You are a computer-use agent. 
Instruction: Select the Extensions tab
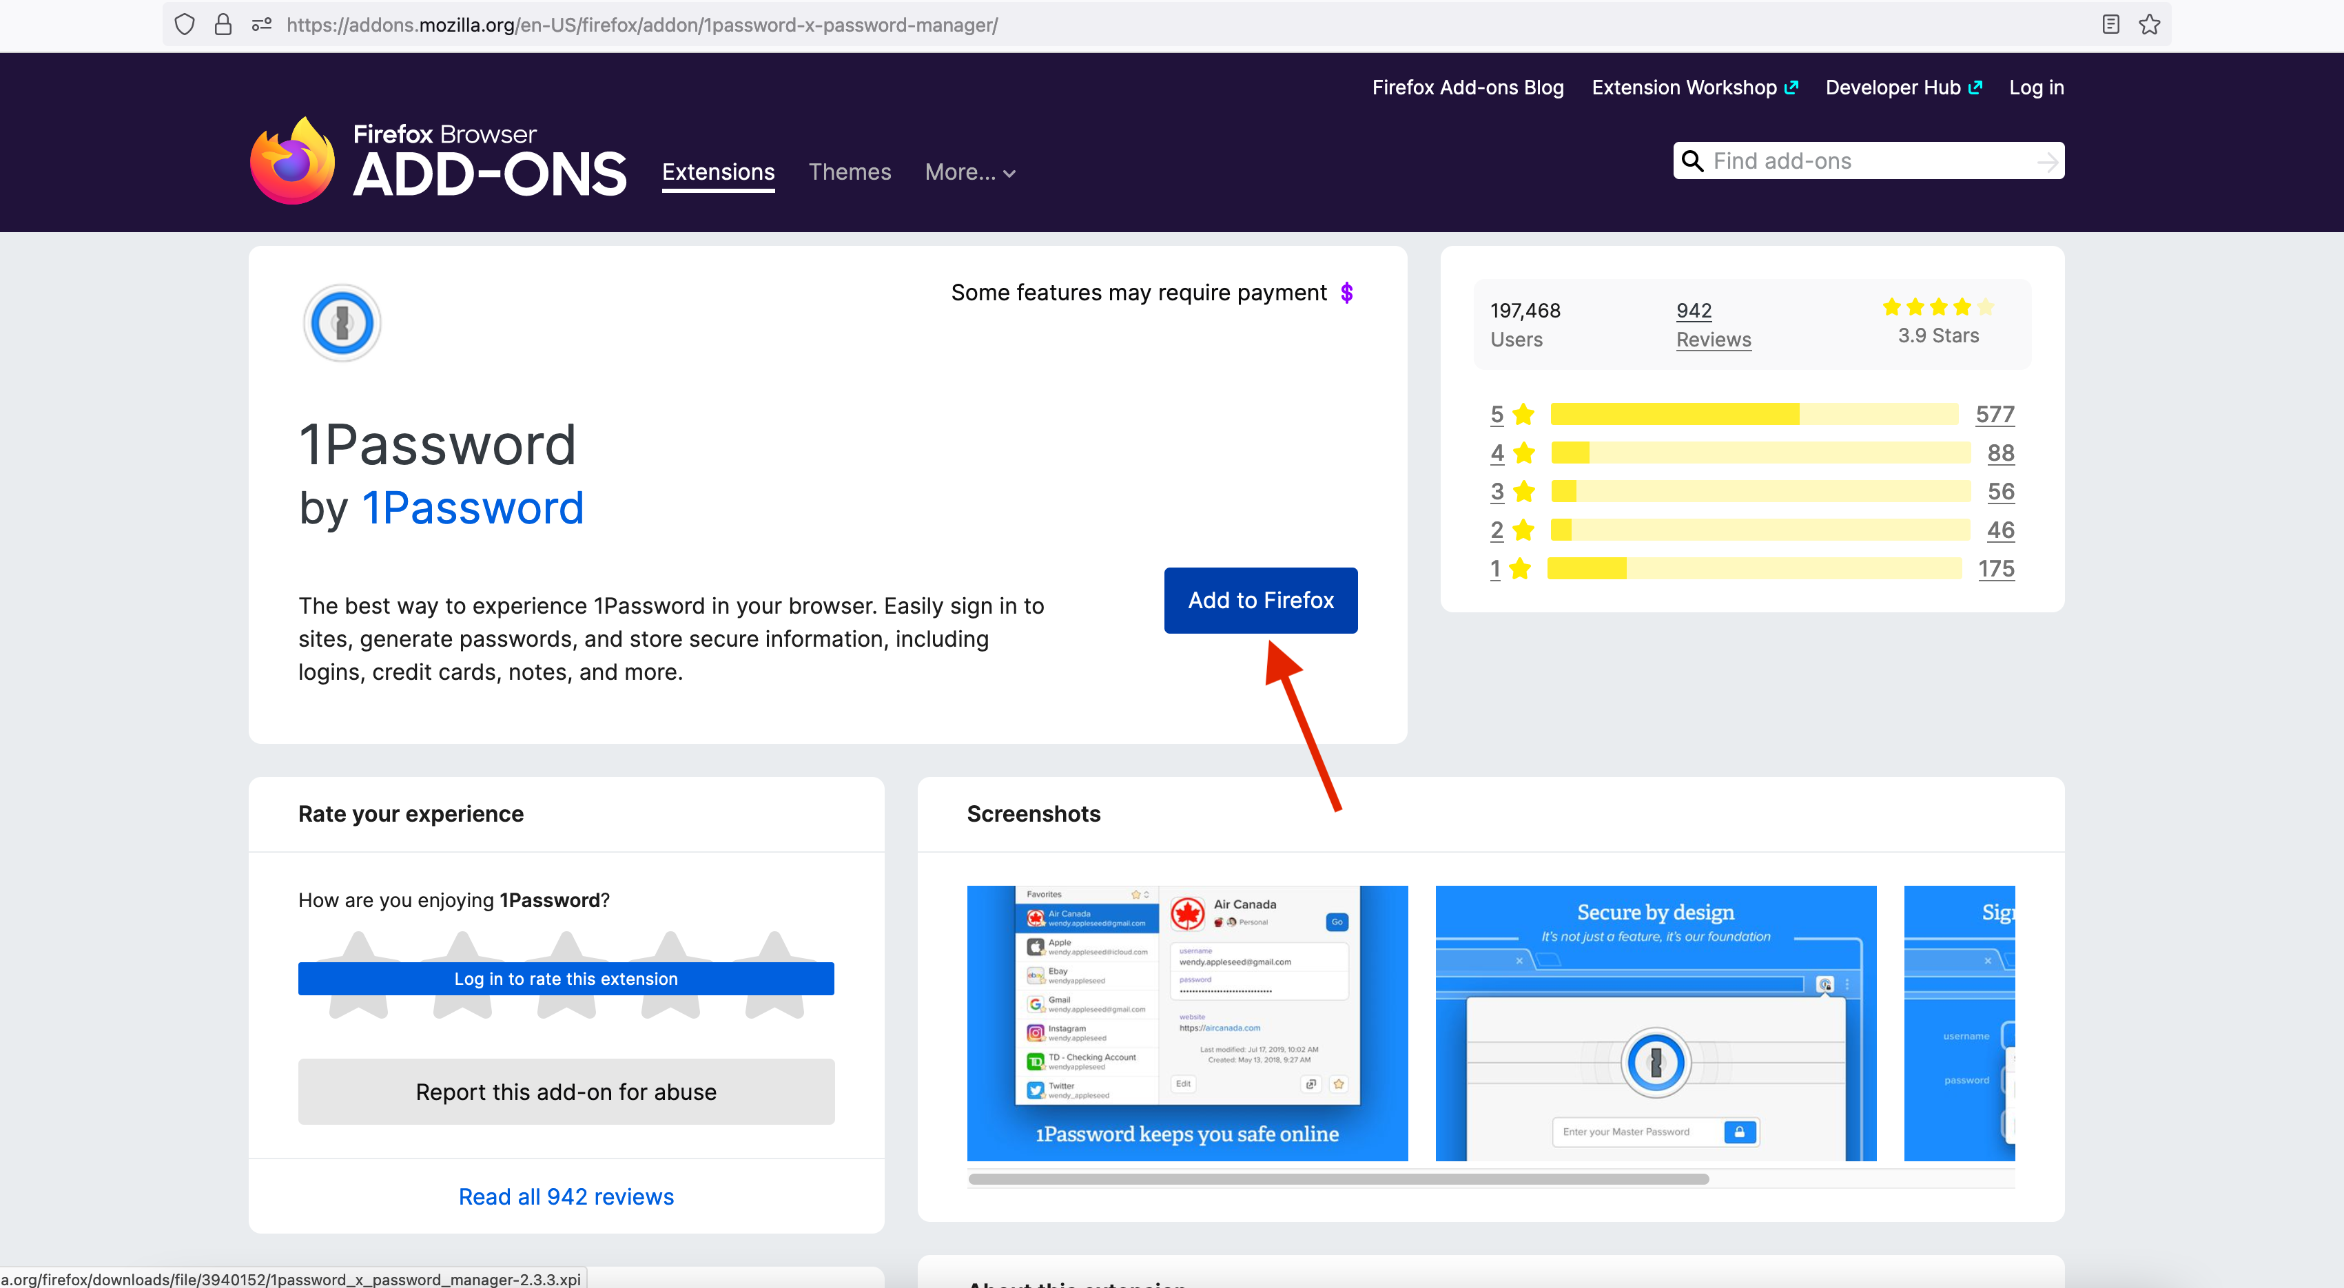(718, 172)
